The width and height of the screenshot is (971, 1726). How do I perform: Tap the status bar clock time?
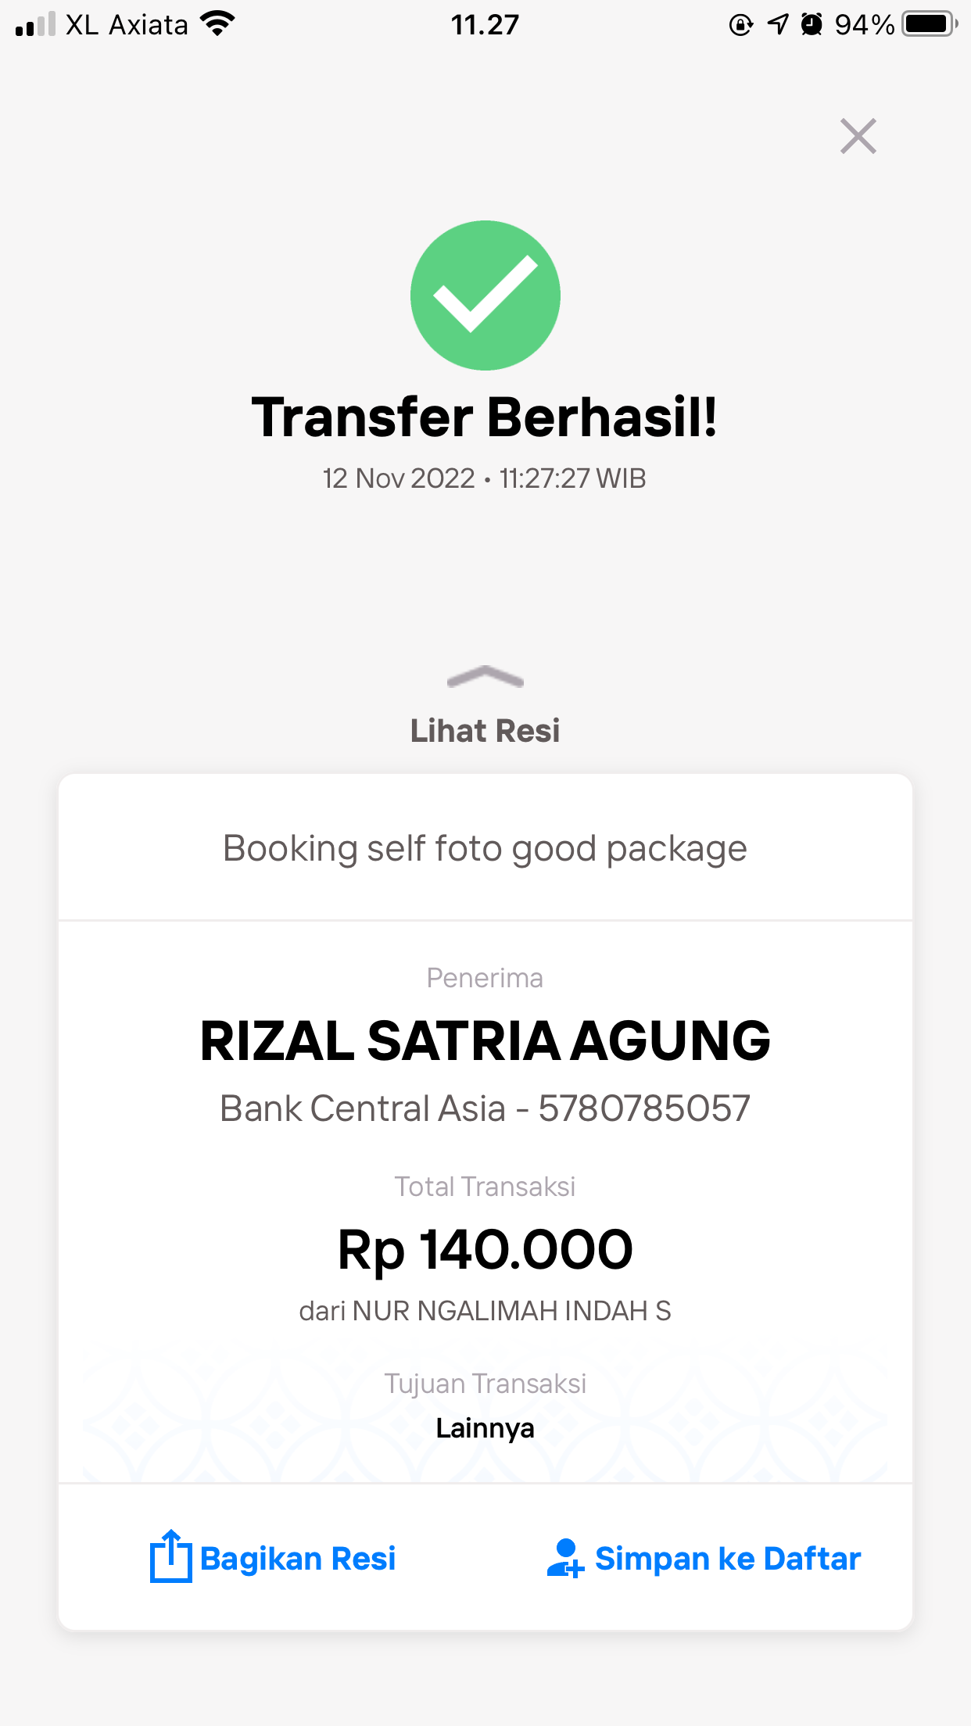(x=485, y=25)
